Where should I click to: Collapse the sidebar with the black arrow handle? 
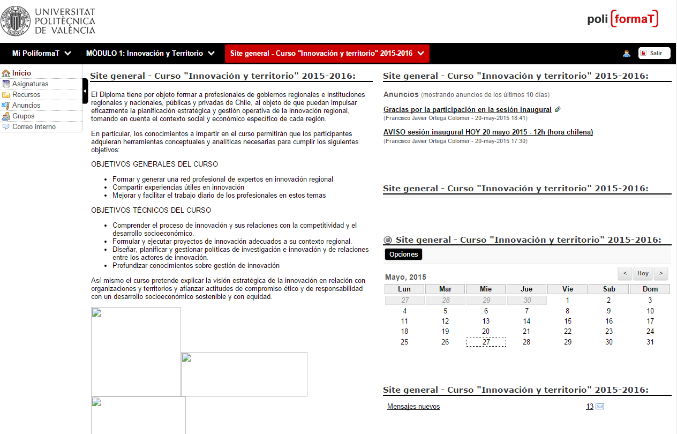(x=85, y=91)
